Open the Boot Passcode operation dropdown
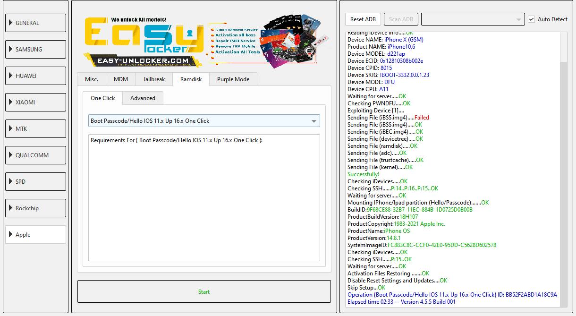This screenshot has height=316, width=576. pyautogui.click(x=204, y=120)
